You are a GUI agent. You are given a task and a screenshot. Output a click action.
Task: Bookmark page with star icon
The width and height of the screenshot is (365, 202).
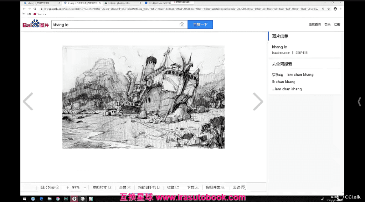328,9
